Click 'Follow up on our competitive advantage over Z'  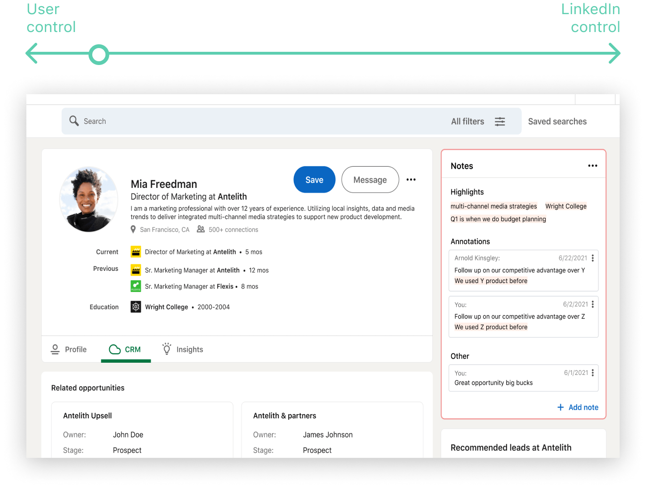click(x=520, y=317)
